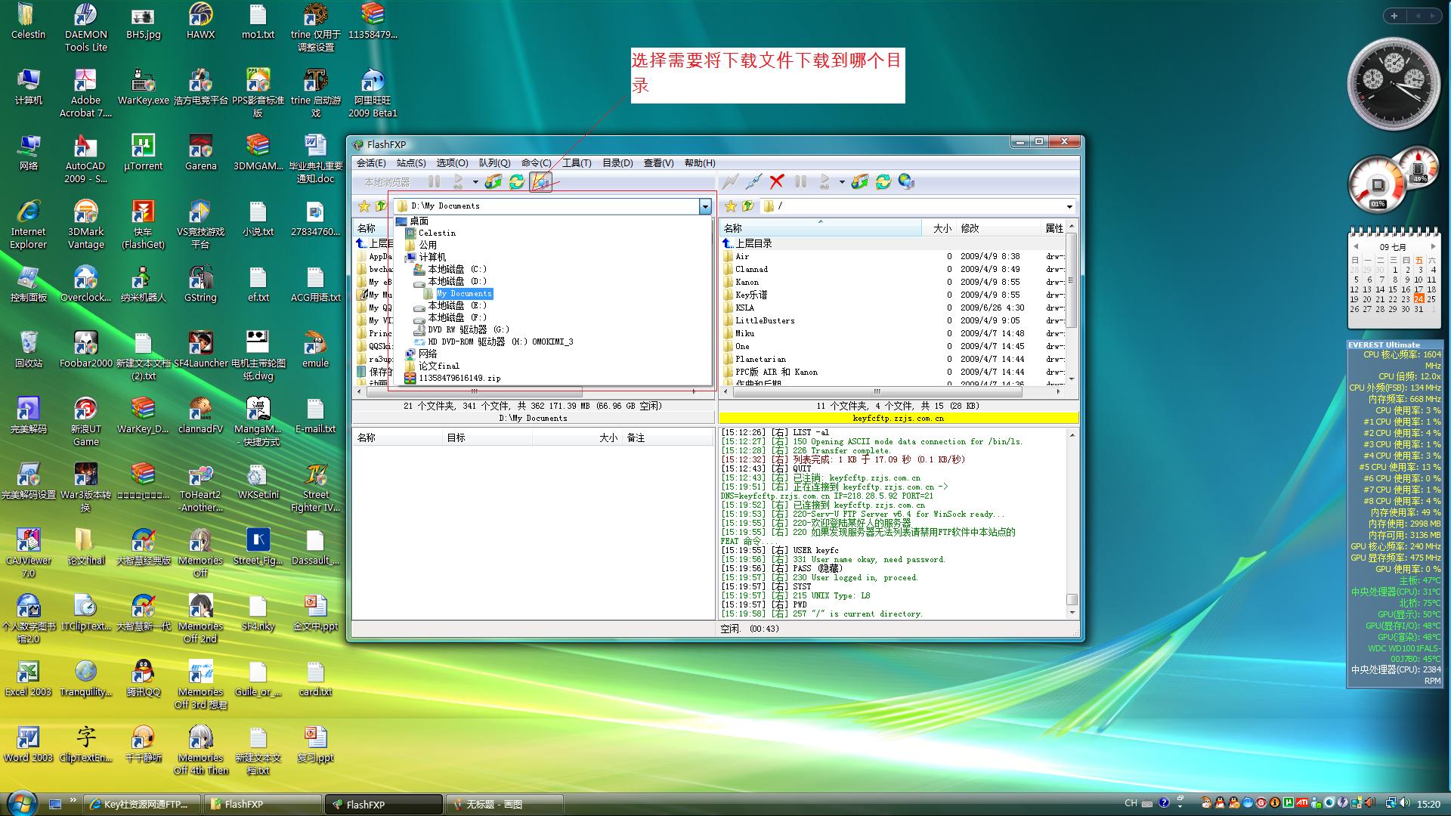The width and height of the screenshot is (1451, 816).
Task: Click the Windows Start orb
Action: point(20,802)
